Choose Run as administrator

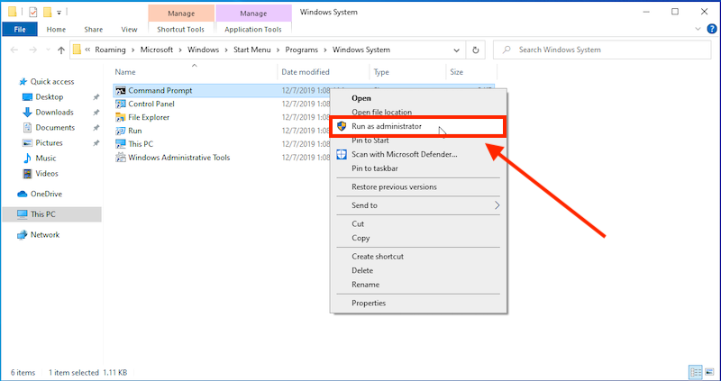(418, 126)
